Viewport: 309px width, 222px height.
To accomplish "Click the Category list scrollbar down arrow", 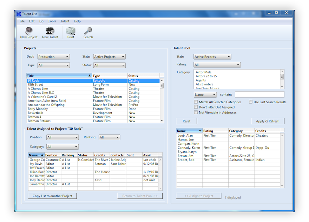I will 282,86.
